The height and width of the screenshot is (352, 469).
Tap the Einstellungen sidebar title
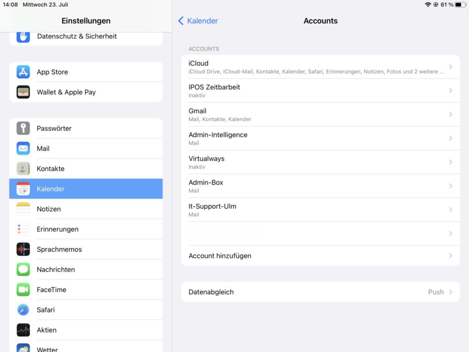point(86,21)
